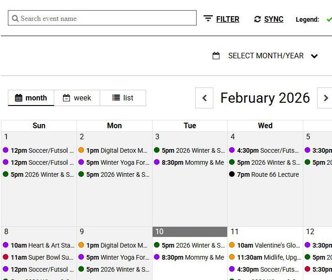Select the highlighted date 10
Viewport: 332px width, 280px height.
click(159, 231)
